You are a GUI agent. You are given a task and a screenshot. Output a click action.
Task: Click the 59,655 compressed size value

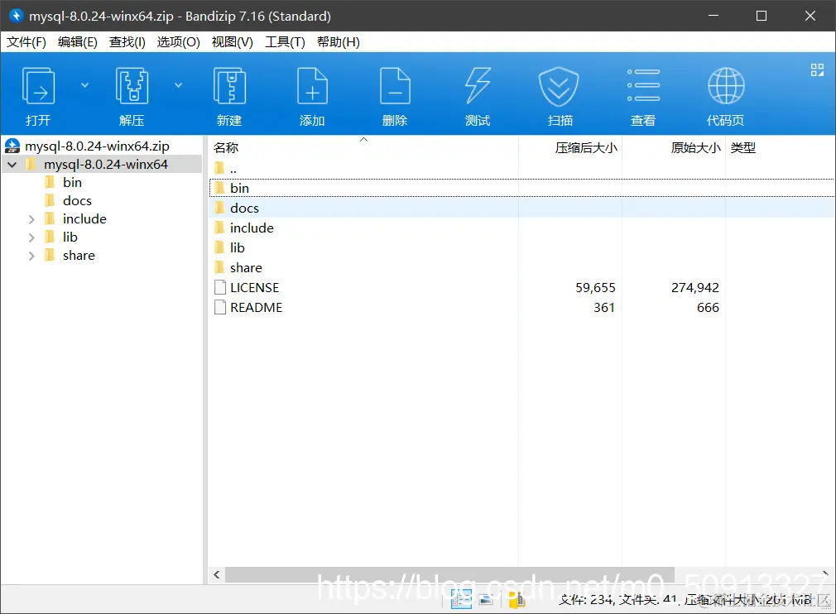coord(595,288)
